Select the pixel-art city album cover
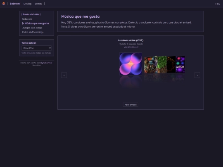The image size is (223, 167). click(x=151, y=65)
